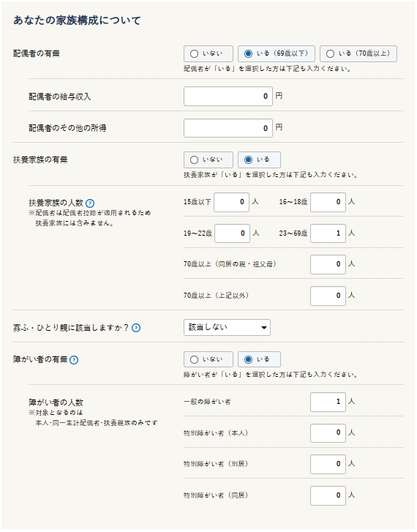Screen dimensions: 417x532
Task: Open the 該当しない dropdown
Action: (227, 327)
